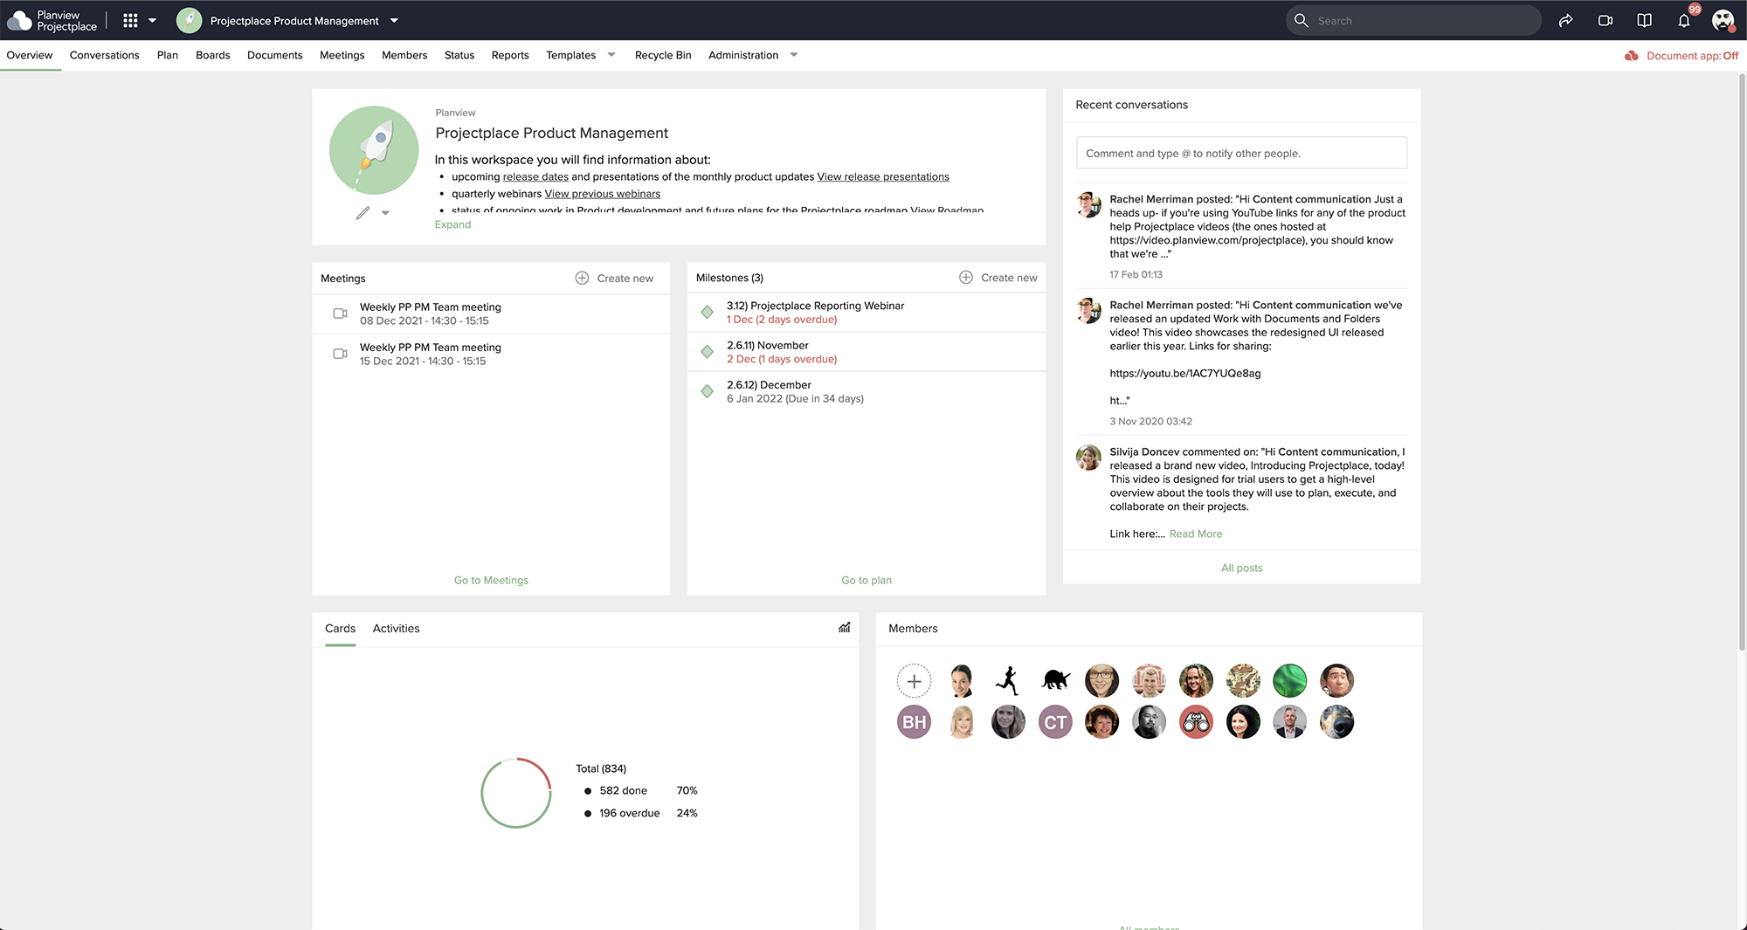Click plus icon for new milestone
This screenshot has height=930, width=1747.
(x=966, y=277)
